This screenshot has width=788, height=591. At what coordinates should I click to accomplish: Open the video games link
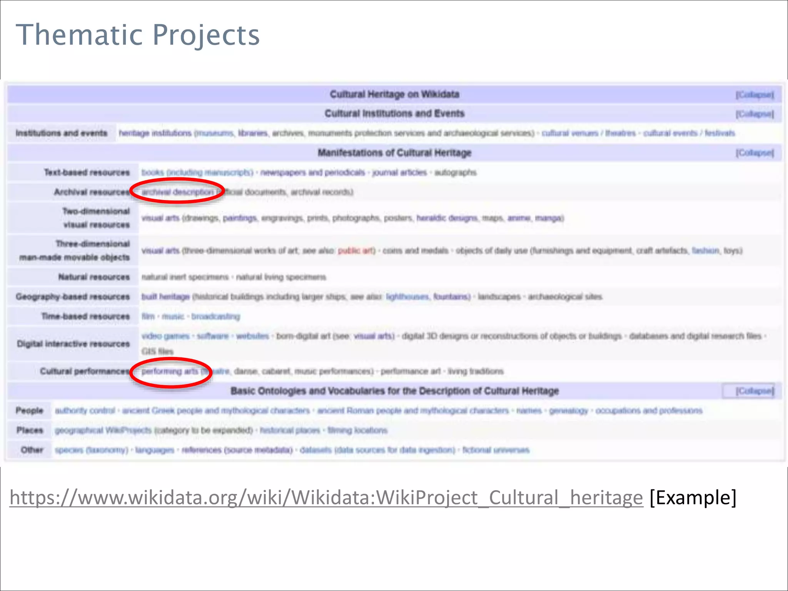[165, 336]
